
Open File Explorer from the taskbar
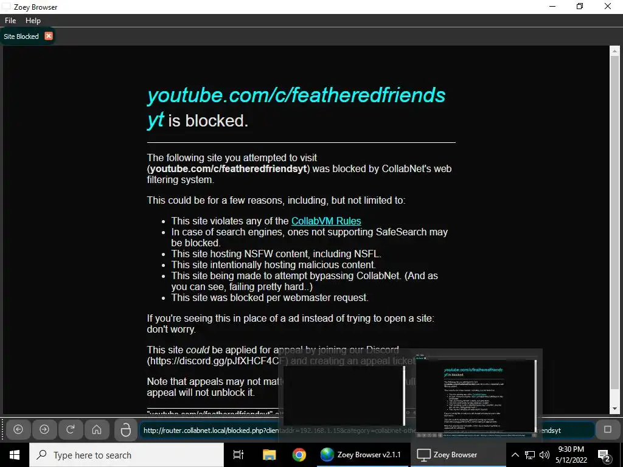pos(269,455)
